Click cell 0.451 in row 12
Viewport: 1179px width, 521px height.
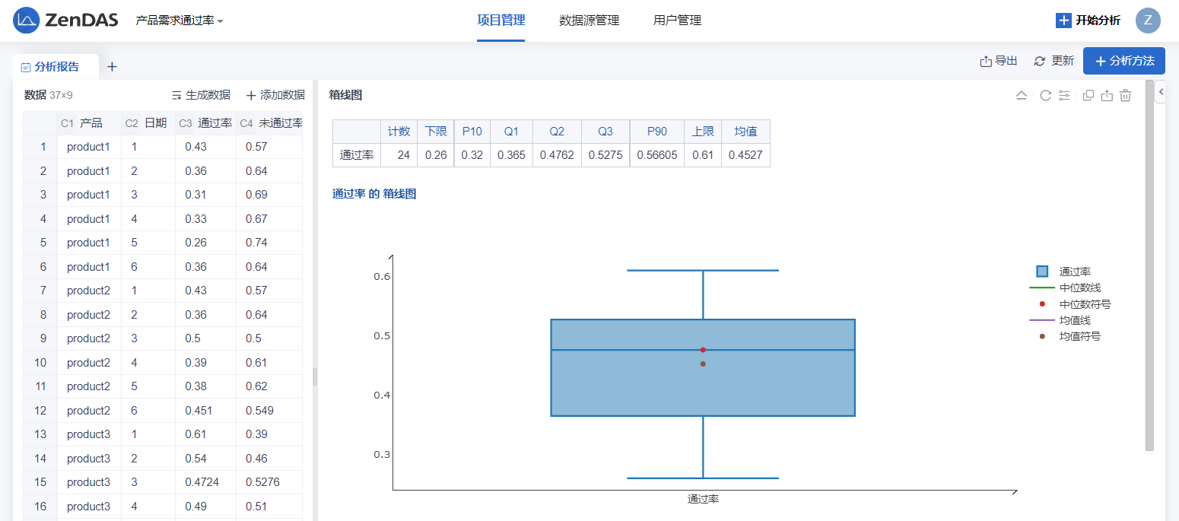[205, 411]
